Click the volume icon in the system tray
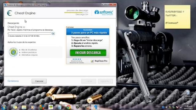The height and width of the screenshot is (110, 196). click(x=166, y=107)
